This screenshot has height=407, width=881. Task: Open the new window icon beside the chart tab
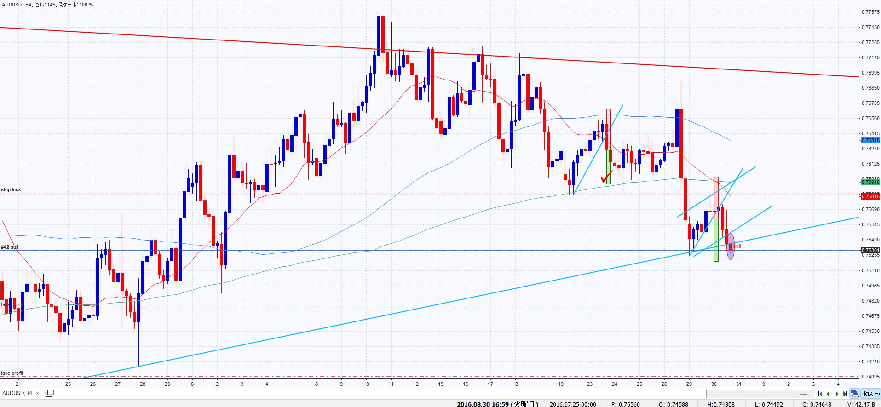(x=50, y=393)
